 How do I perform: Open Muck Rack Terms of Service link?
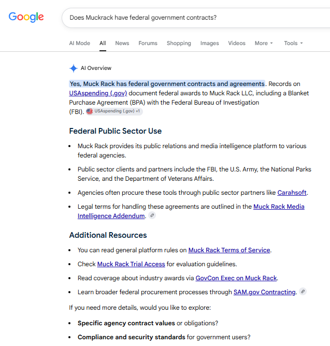[x=229, y=250]
